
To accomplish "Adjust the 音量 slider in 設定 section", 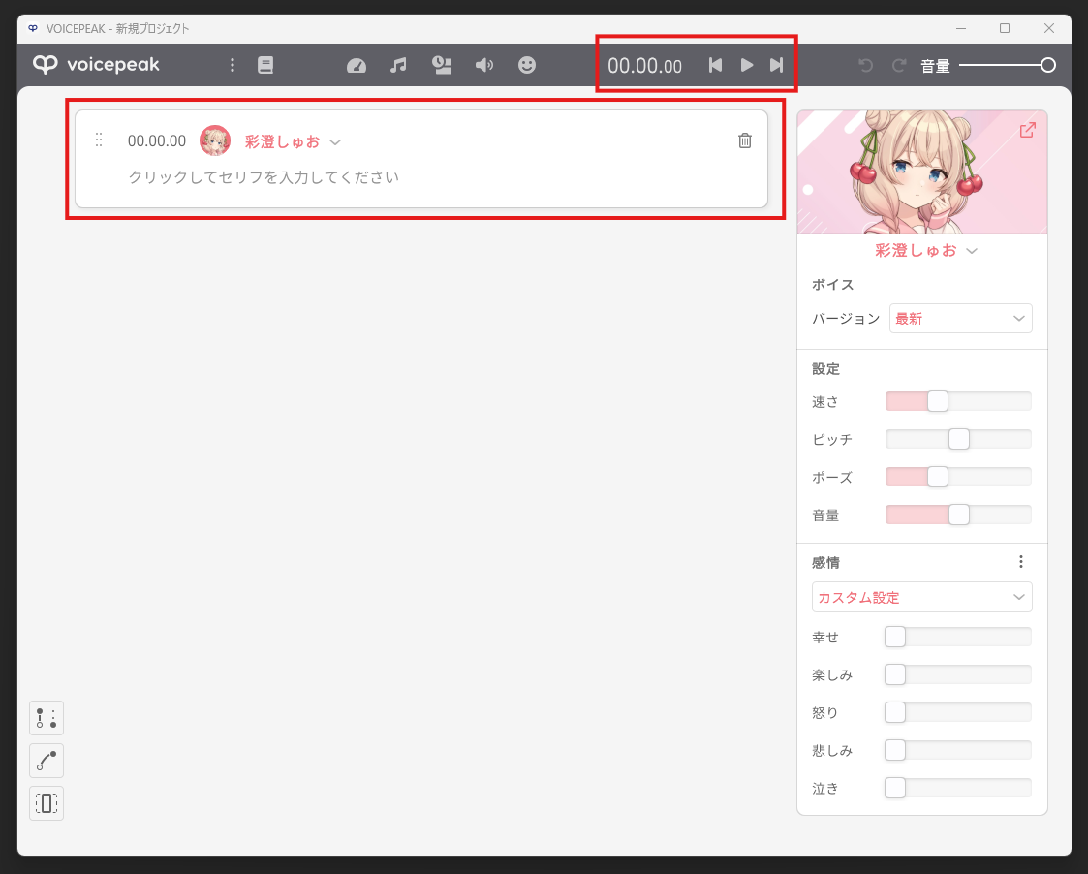I will point(958,515).
